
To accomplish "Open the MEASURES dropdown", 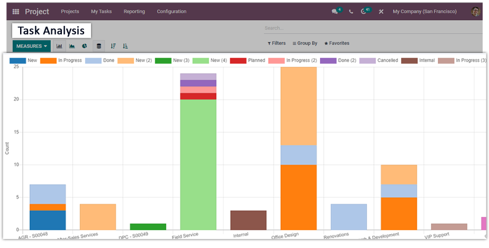I will [32, 46].
